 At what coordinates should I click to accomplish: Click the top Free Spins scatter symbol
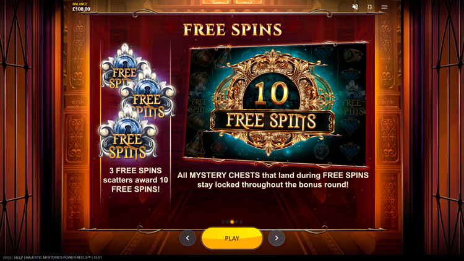pos(124,67)
